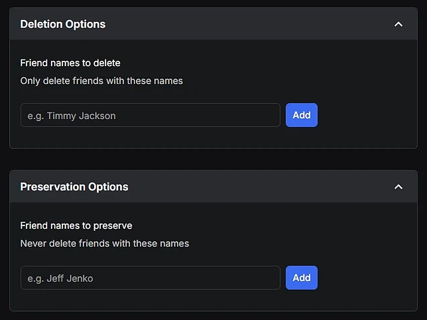
Task: Click 'Only delete friends with these names' text
Action: [x=101, y=81]
